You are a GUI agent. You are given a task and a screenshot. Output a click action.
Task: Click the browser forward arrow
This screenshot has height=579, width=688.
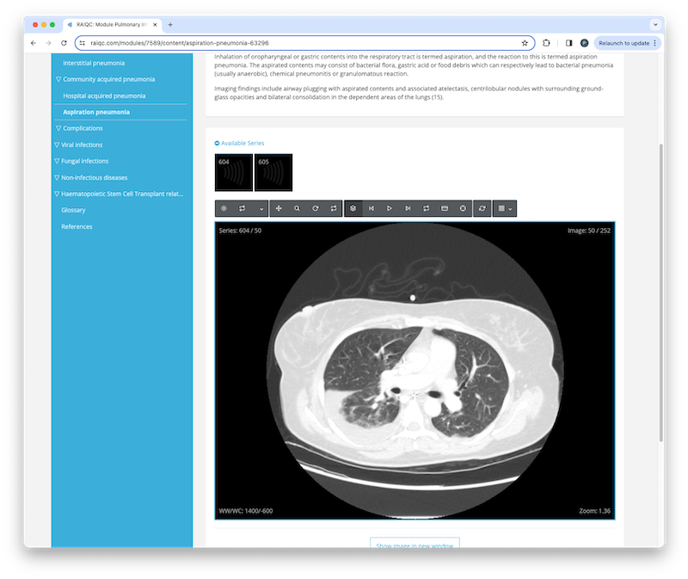click(48, 43)
